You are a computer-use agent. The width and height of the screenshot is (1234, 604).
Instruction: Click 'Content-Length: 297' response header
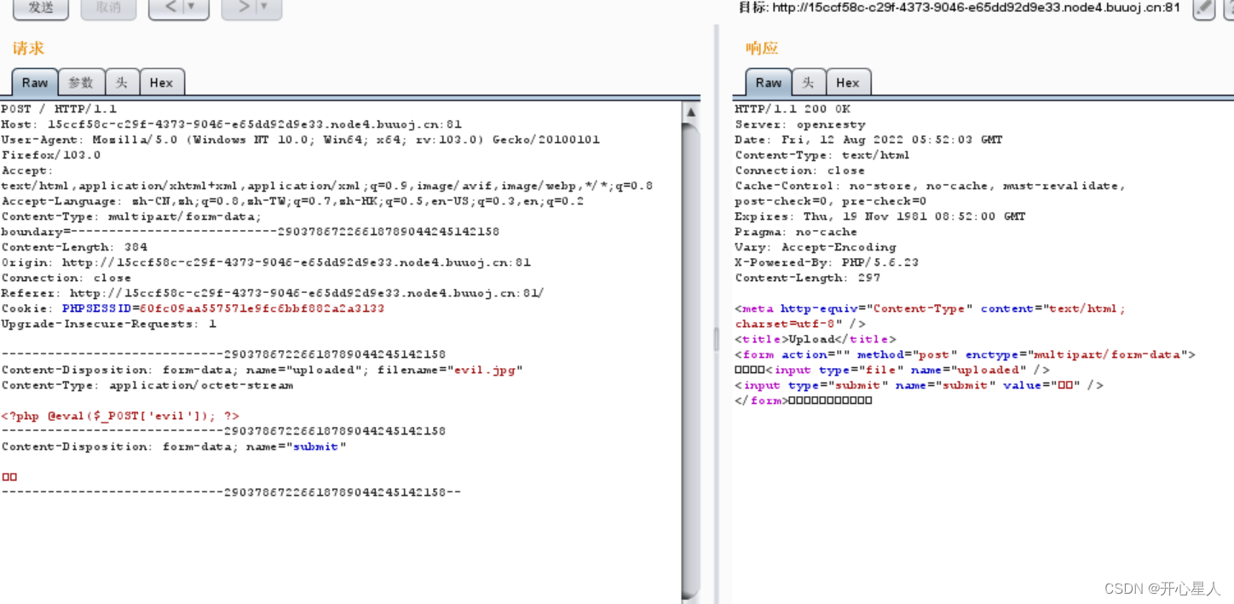tap(808, 278)
